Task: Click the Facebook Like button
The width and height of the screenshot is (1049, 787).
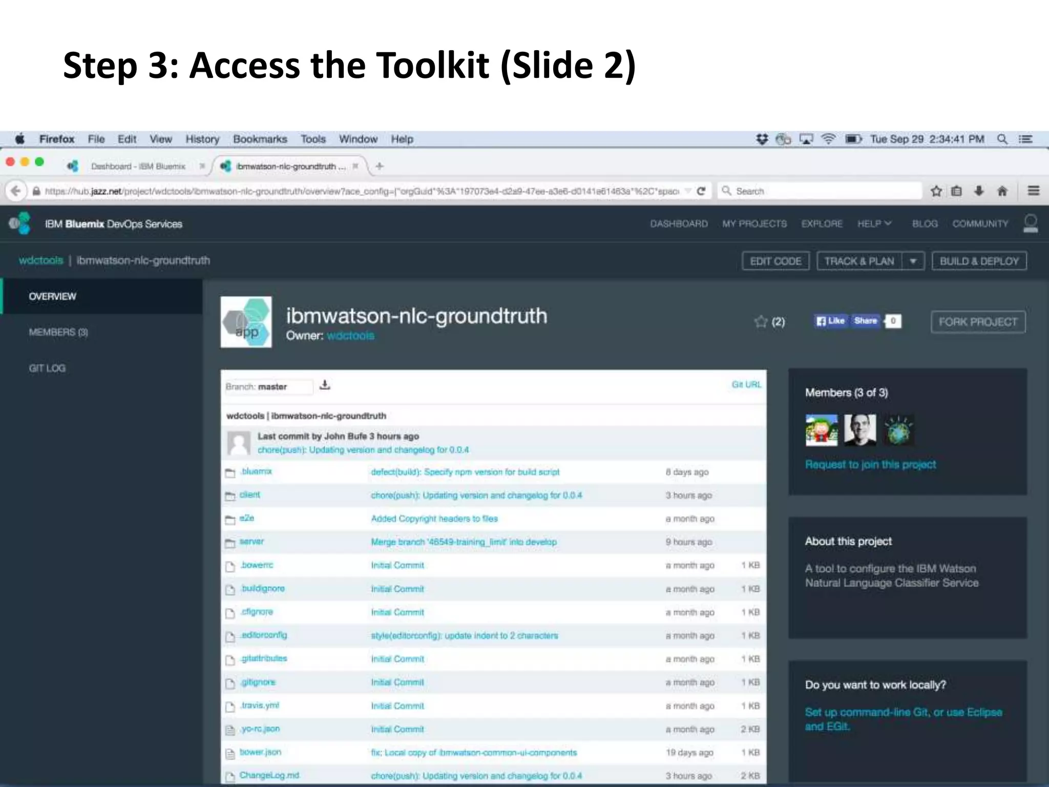Action: [x=831, y=321]
